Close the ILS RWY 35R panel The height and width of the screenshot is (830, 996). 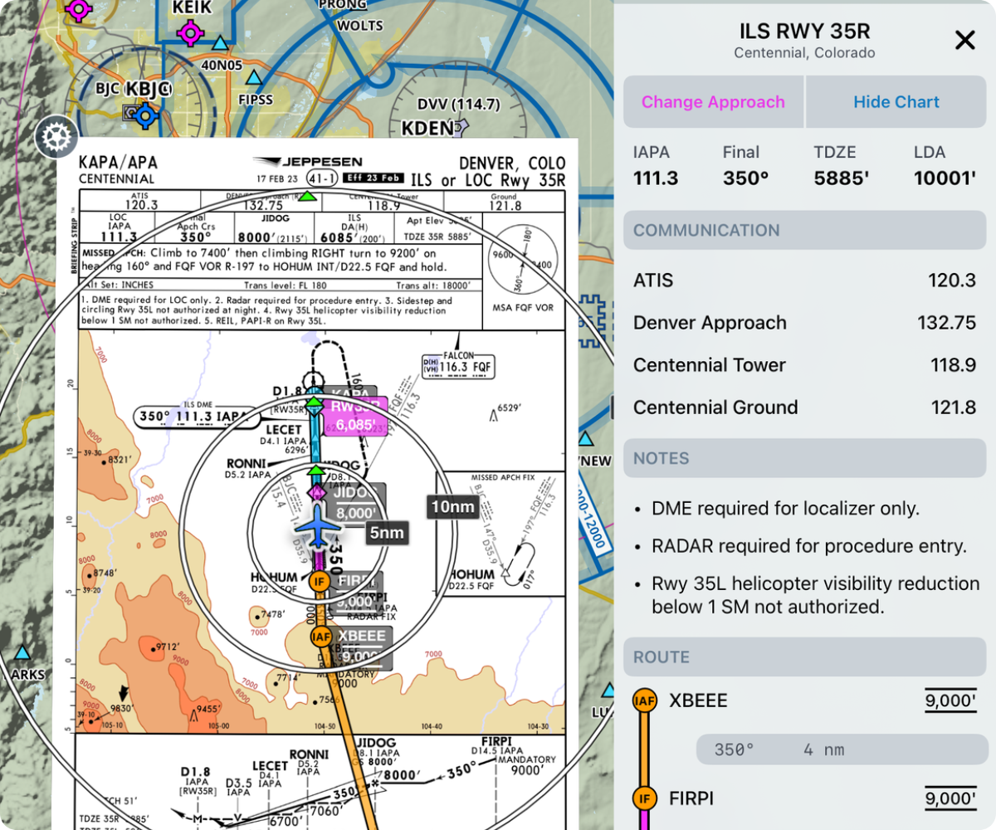point(964,40)
